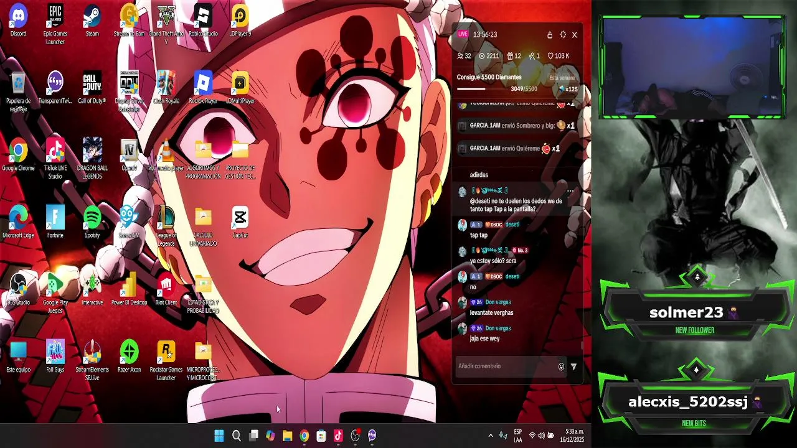Click the Esta semana label

(x=562, y=78)
